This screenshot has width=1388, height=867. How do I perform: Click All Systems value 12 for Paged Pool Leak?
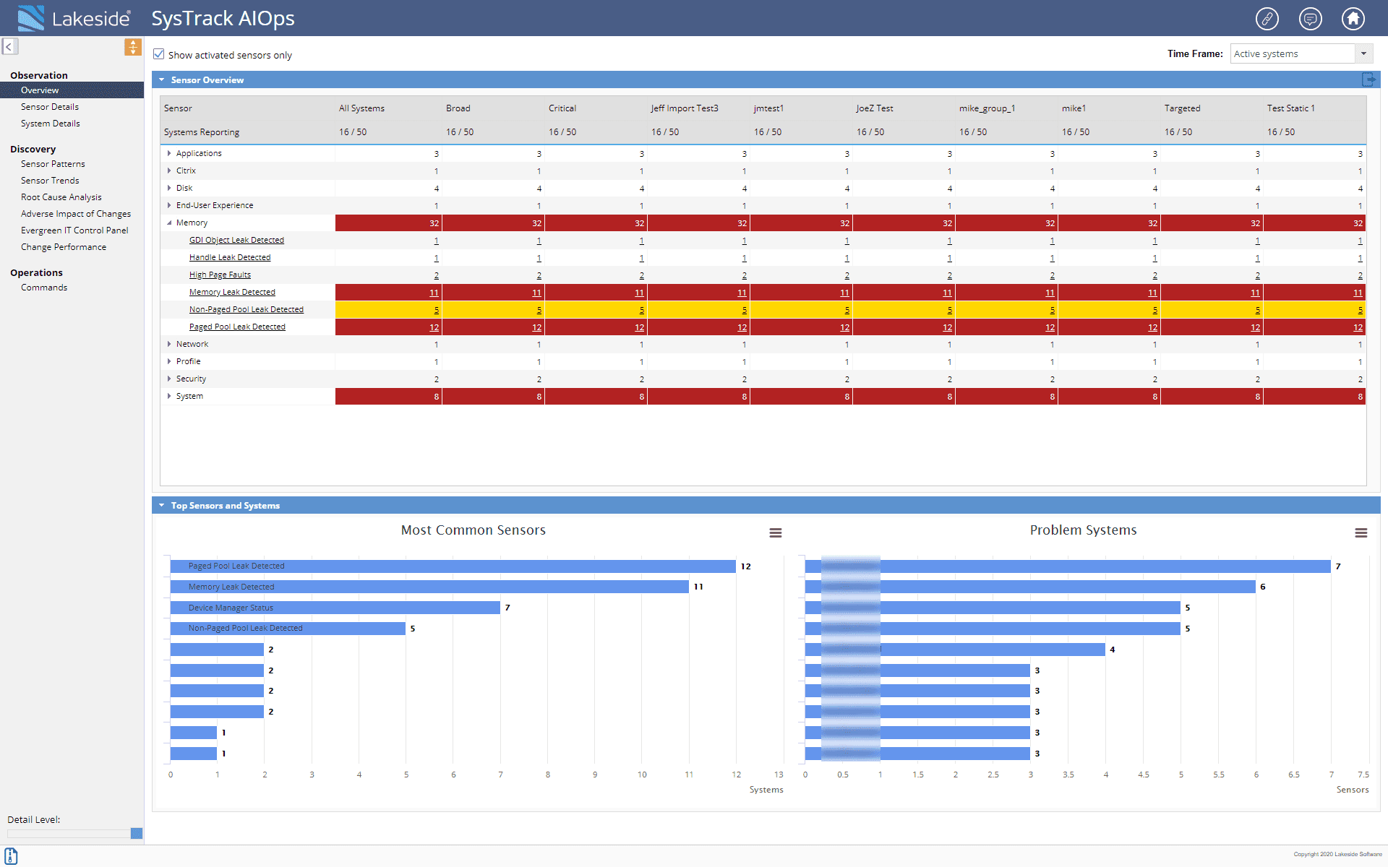tap(434, 327)
